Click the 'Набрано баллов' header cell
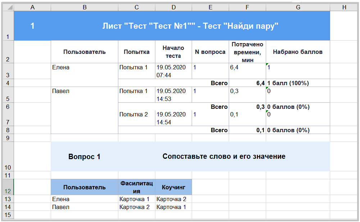 tap(298, 52)
